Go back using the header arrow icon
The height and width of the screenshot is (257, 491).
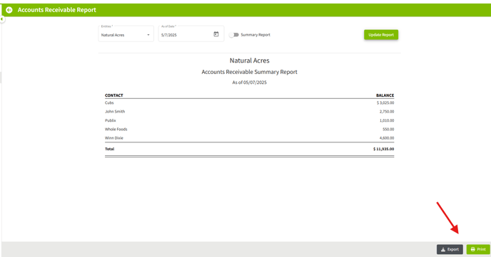pos(9,10)
